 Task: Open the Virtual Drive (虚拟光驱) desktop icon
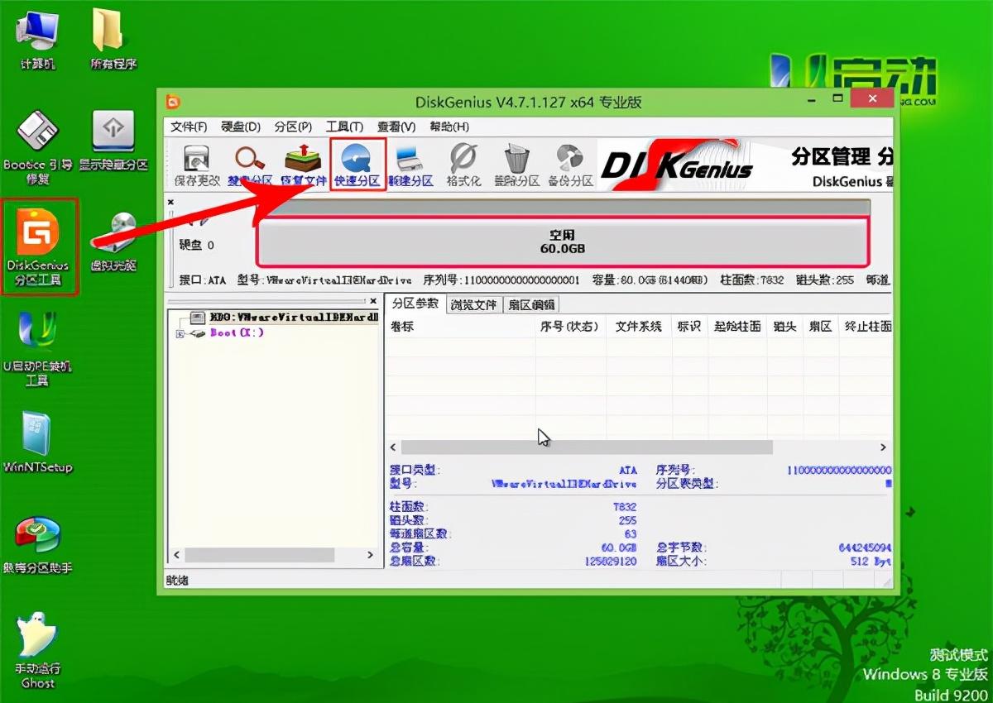coord(115,242)
